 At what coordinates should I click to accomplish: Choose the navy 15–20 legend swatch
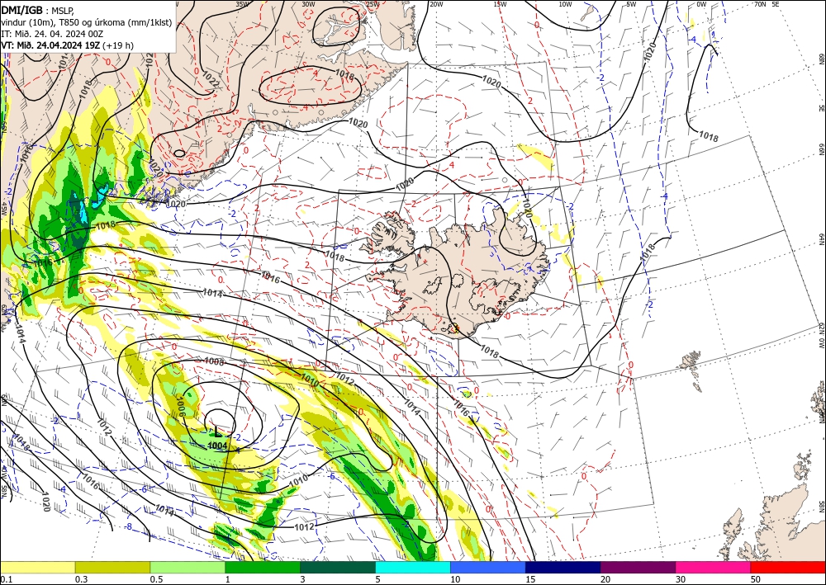(563, 567)
